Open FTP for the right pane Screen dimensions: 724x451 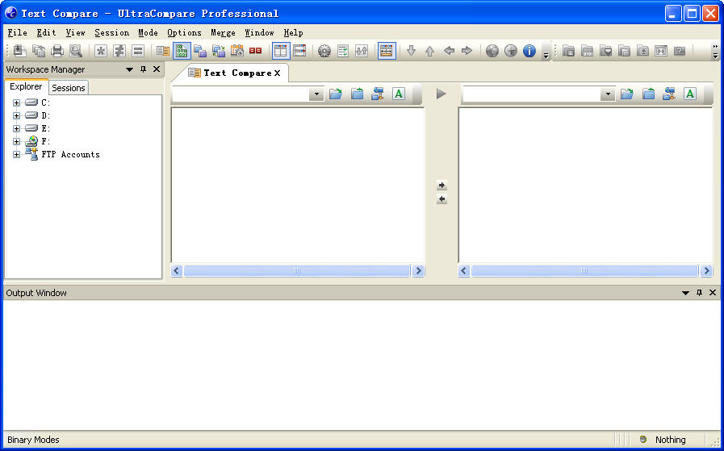(669, 94)
